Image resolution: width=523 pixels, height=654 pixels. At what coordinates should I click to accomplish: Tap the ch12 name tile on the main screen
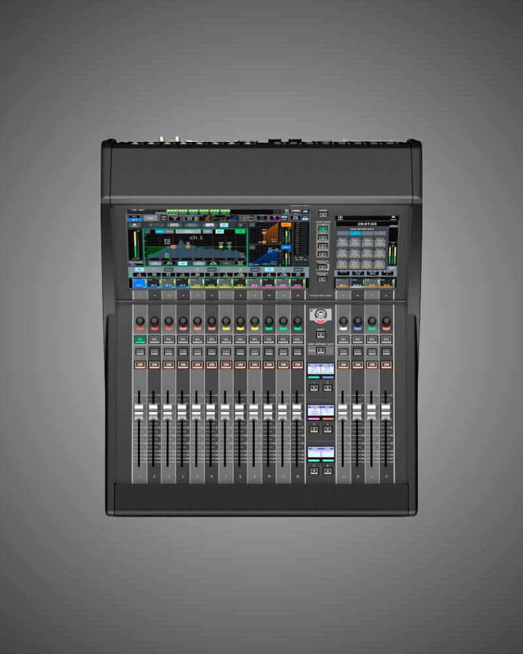pyautogui.click(x=297, y=284)
